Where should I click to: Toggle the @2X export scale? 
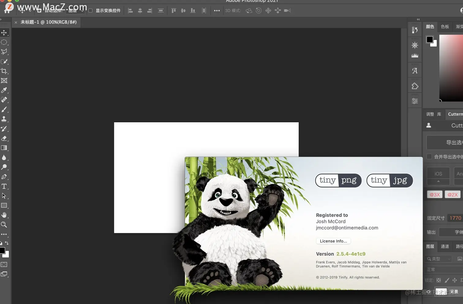452,195
